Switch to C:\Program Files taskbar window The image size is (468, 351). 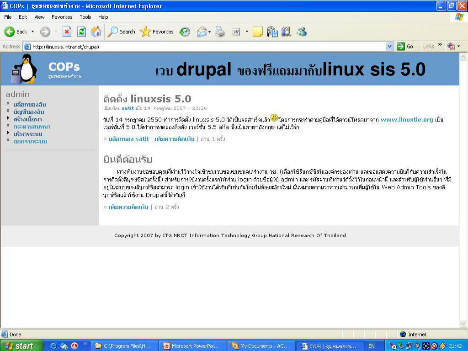click(x=124, y=346)
